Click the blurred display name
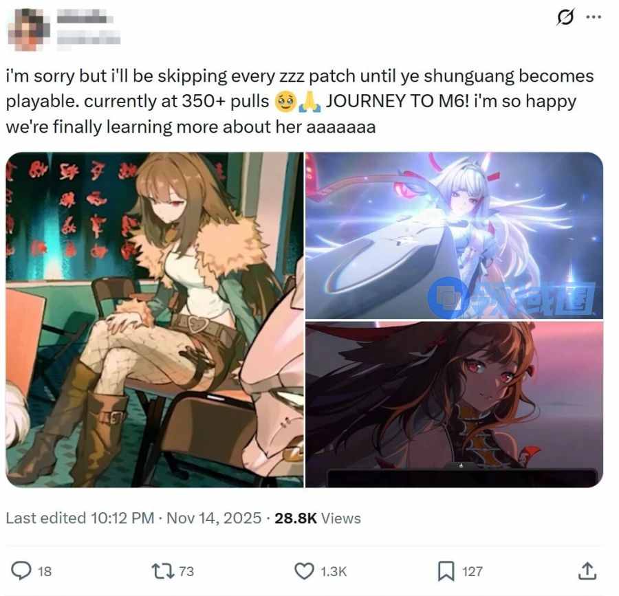Screen dimensions: 619x596 pyautogui.click(x=85, y=19)
